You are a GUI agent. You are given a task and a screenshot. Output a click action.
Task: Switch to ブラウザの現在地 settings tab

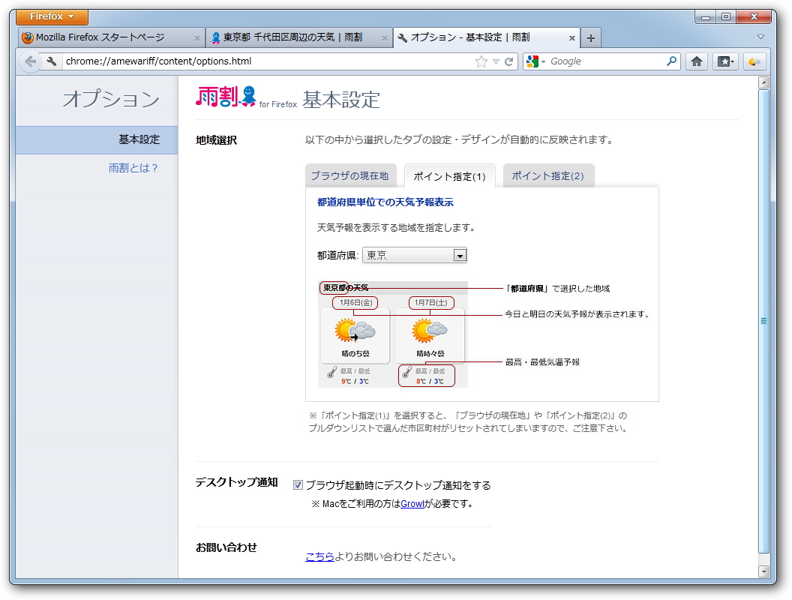350,175
